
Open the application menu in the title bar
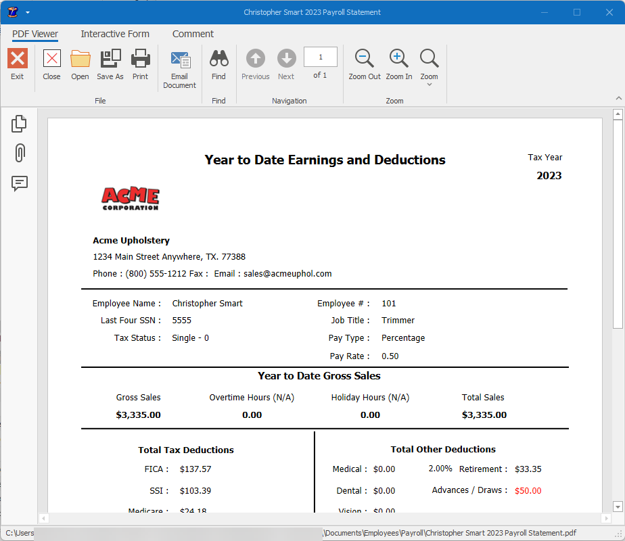click(18, 11)
